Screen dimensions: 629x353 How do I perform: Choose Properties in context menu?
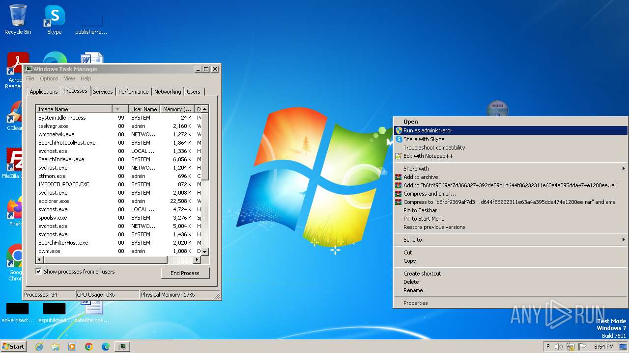point(511,303)
